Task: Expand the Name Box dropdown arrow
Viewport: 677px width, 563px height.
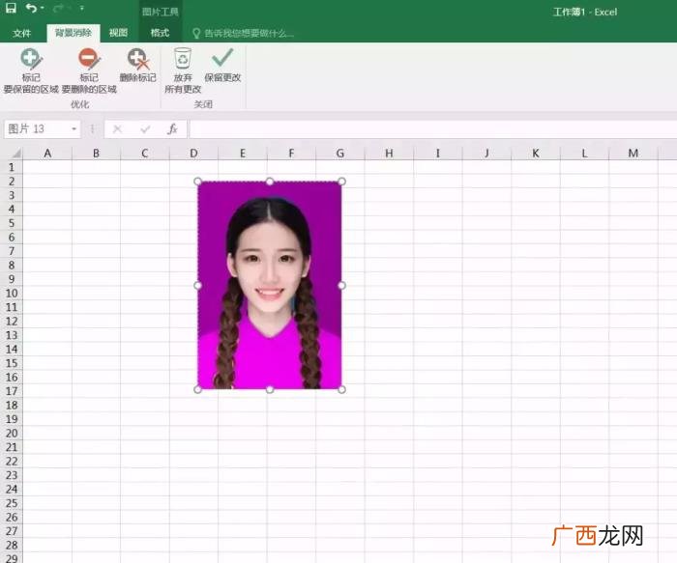Action: 74,128
